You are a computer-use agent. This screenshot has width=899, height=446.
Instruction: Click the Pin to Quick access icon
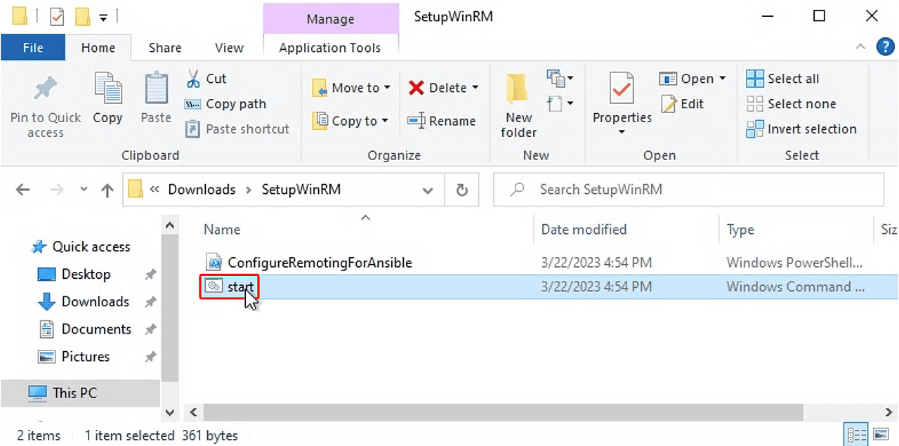pyautogui.click(x=46, y=90)
